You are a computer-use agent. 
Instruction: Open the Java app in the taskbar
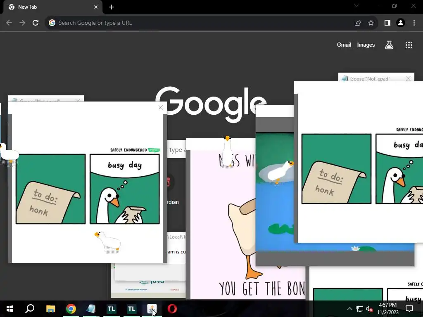pyautogui.click(x=152, y=309)
